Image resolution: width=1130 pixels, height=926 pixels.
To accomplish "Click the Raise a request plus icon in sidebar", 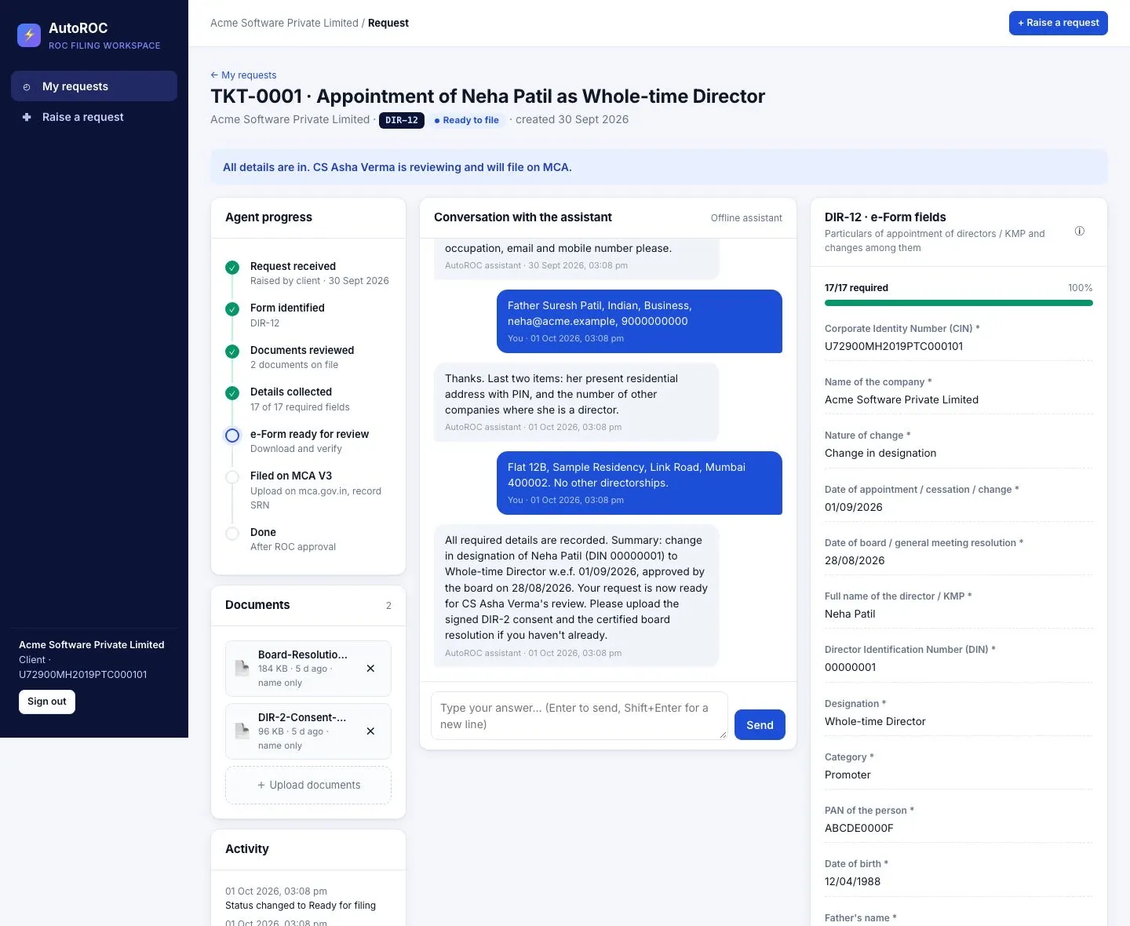I will pyautogui.click(x=27, y=117).
